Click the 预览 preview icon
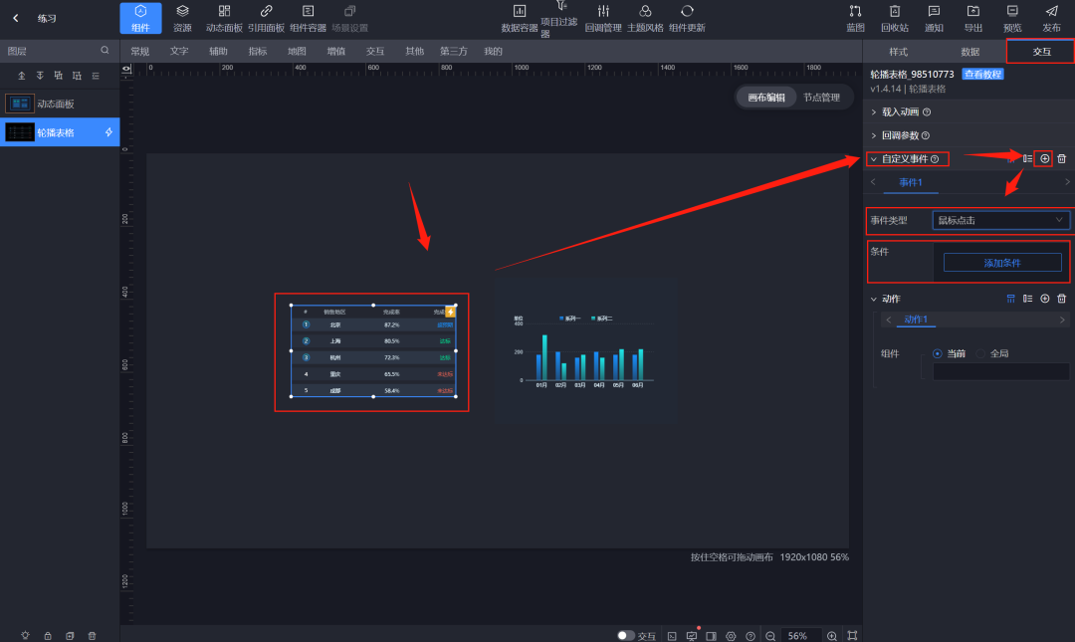 pos(1012,11)
